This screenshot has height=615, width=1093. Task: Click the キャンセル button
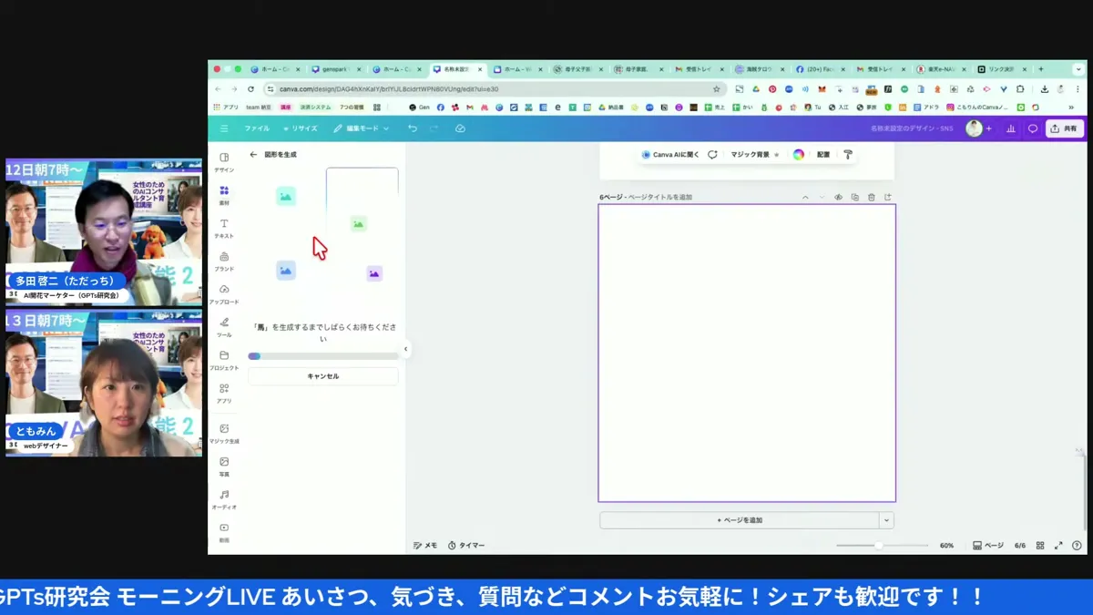[x=323, y=375]
